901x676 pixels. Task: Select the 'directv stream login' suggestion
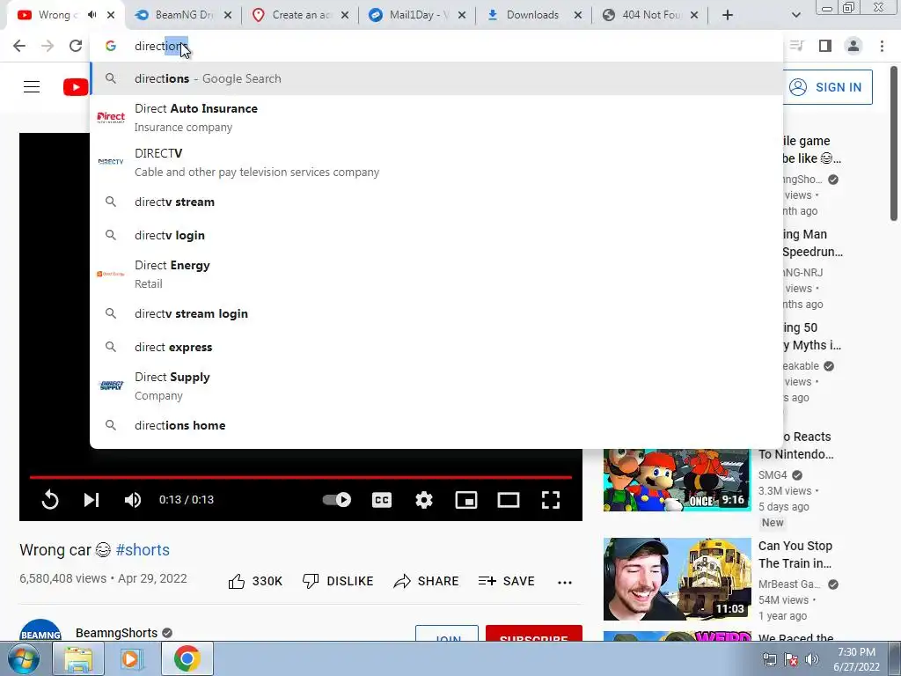click(436, 314)
